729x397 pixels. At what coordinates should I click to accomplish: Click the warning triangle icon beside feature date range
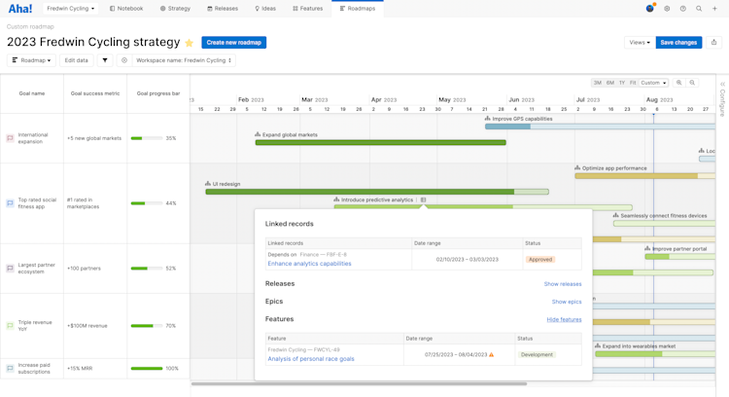coord(492,354)
